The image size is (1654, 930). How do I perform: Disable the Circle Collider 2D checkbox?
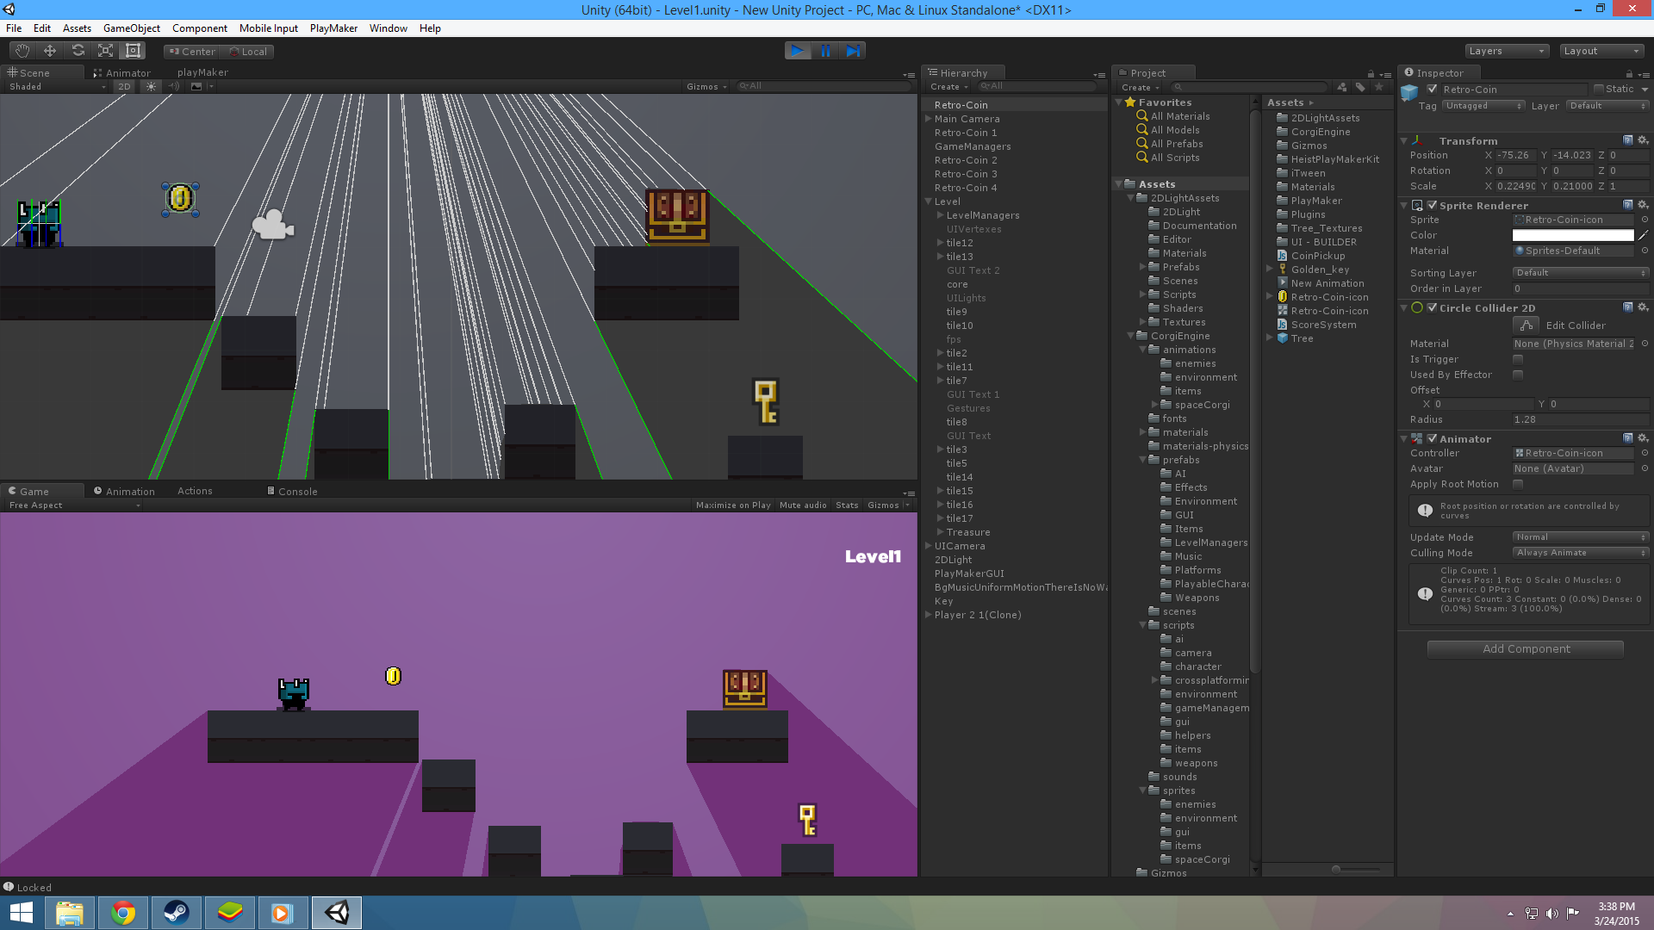coord(1432,307)
